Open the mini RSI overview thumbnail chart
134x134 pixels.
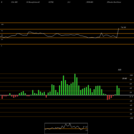[66, 128]
